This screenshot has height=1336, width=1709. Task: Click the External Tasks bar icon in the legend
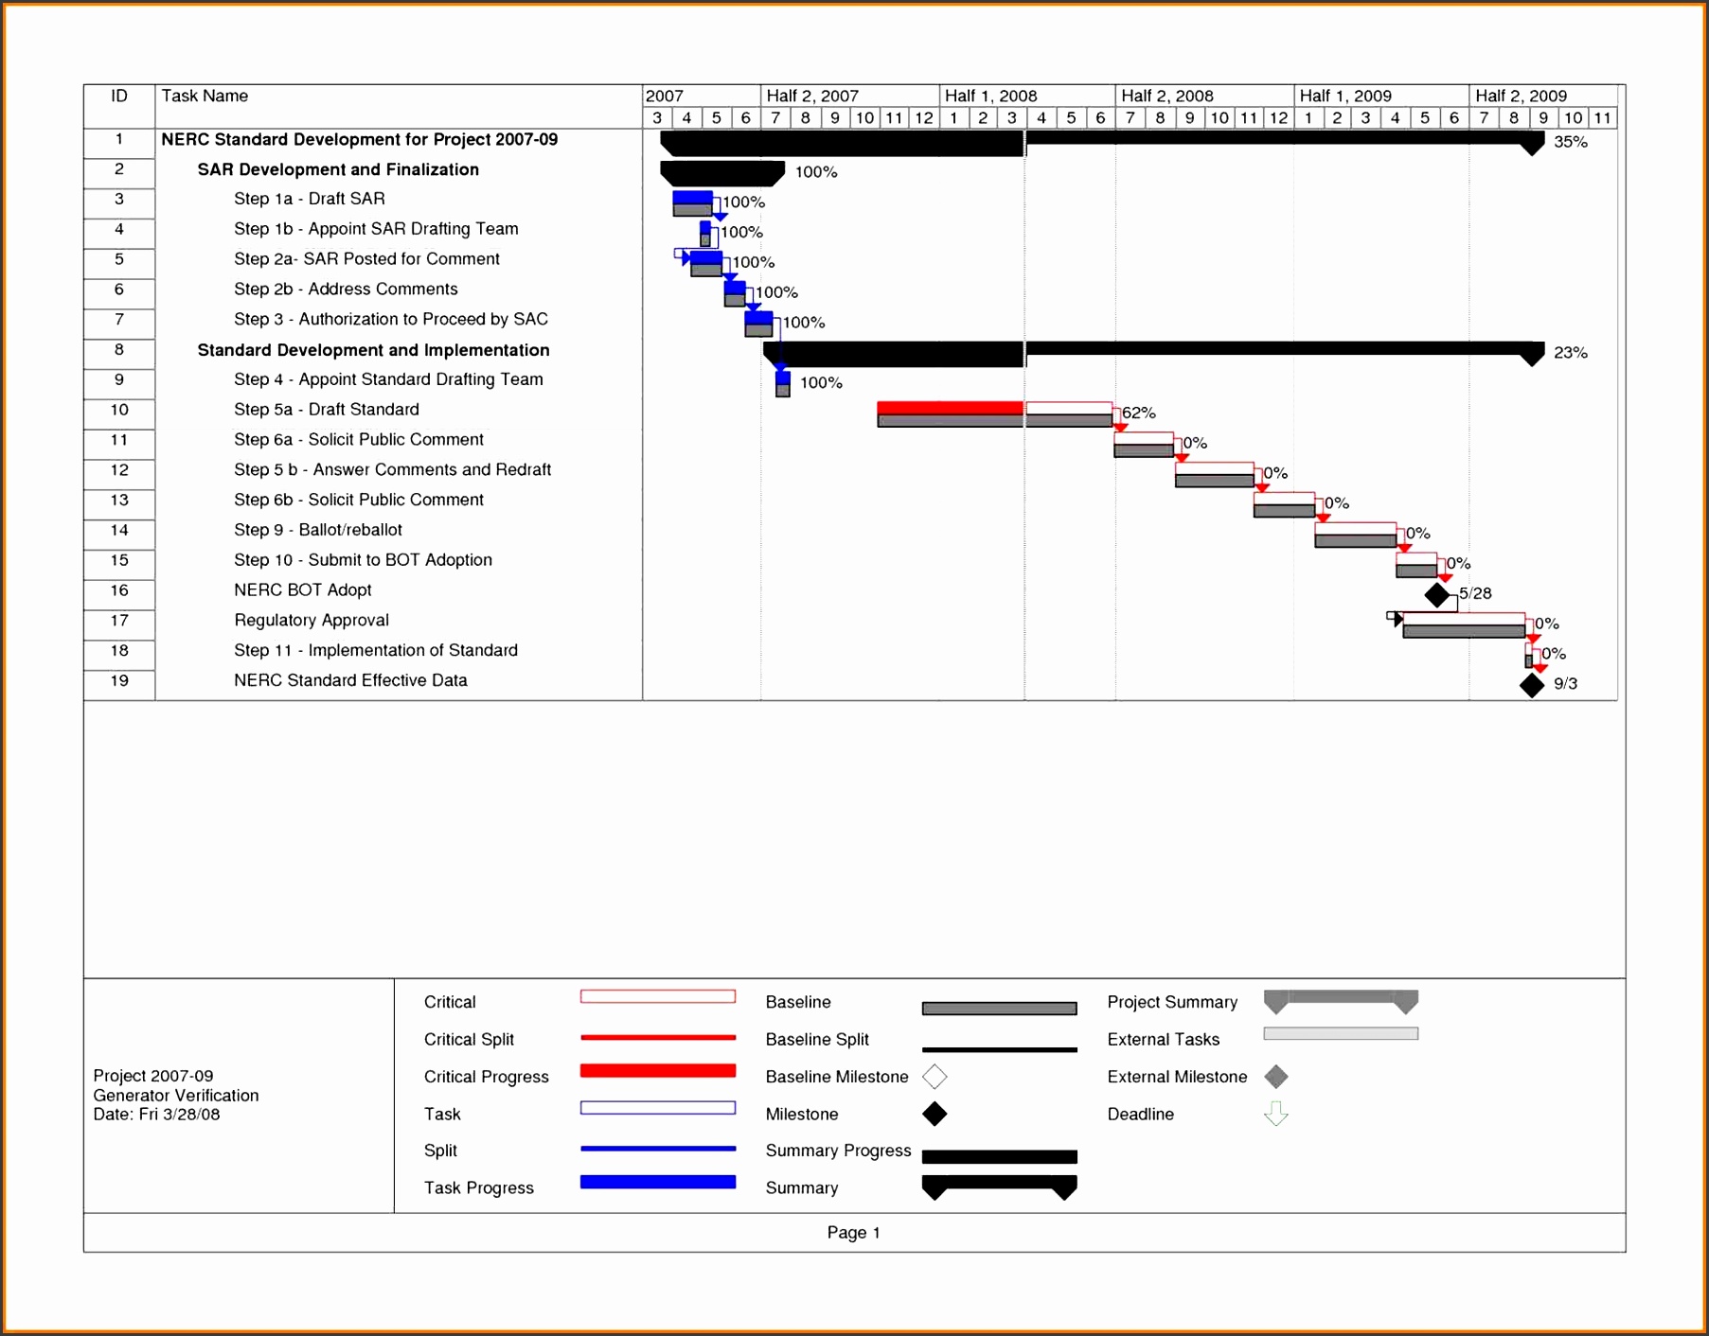pyautogui.click(x=1341, y=1033)
